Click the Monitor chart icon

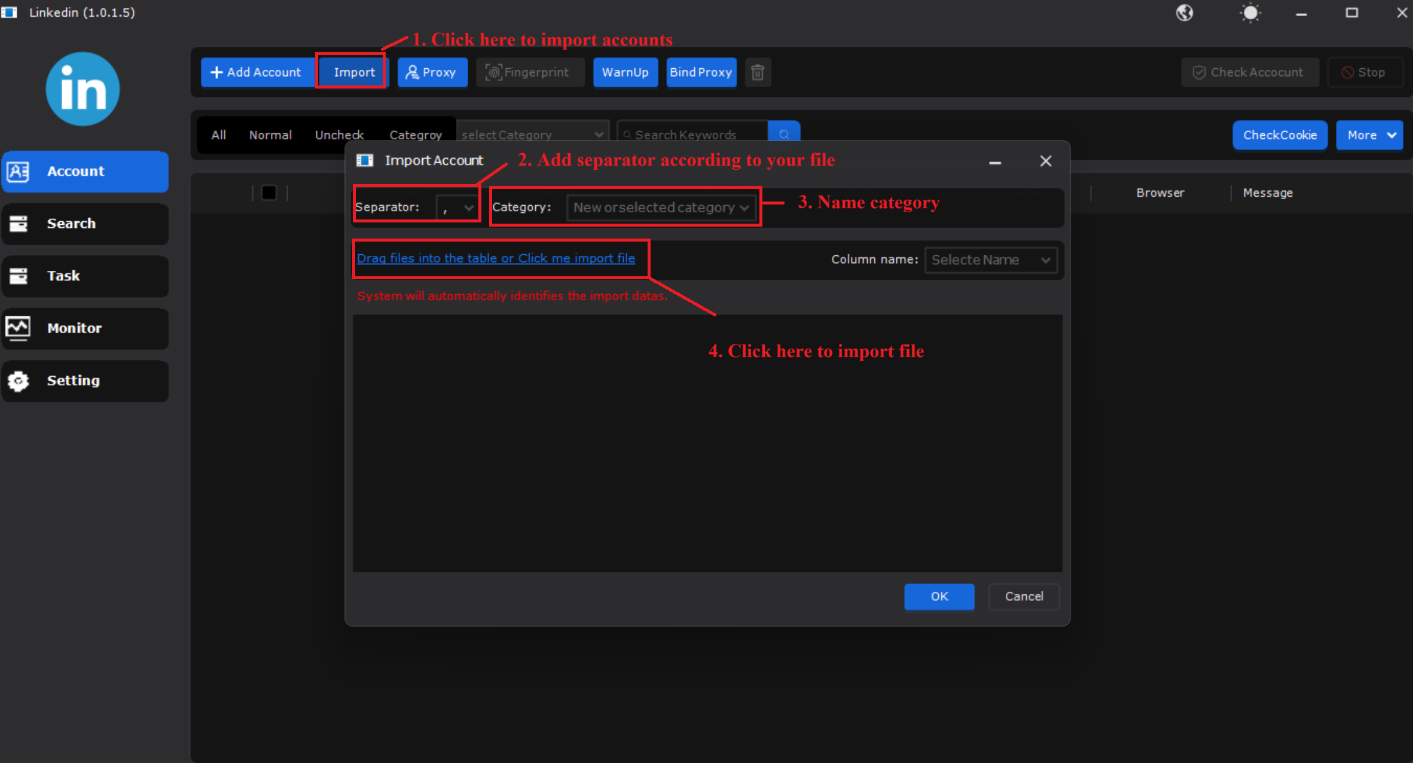(x=18, y=328)
